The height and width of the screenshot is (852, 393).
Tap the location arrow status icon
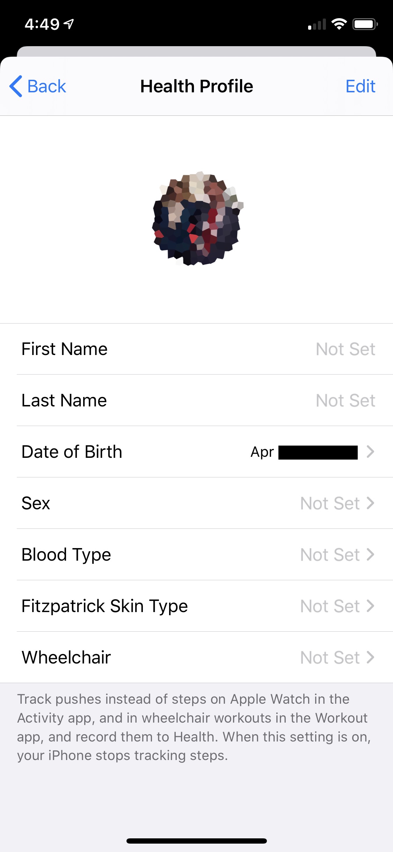tap(69, 24)
